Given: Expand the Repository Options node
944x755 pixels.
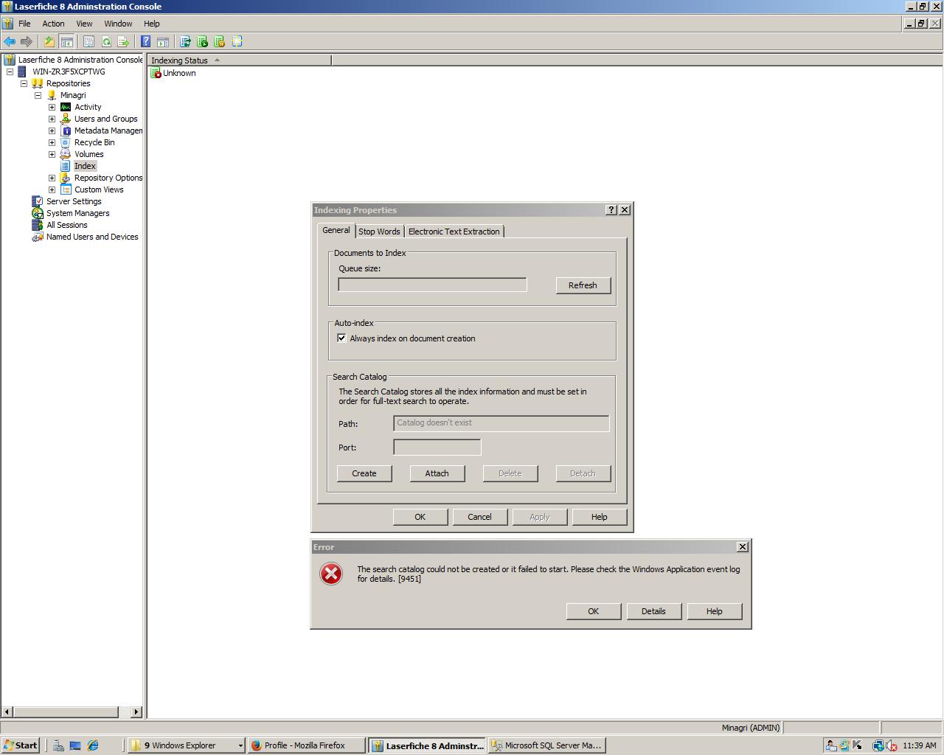Looking at the screenshot, I should click(52, 178).
